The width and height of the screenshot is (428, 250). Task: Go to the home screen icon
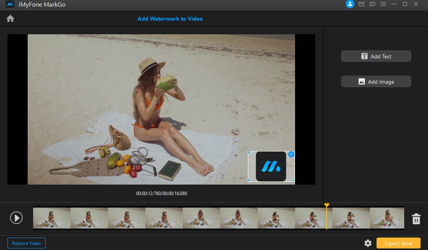point(11,19)
